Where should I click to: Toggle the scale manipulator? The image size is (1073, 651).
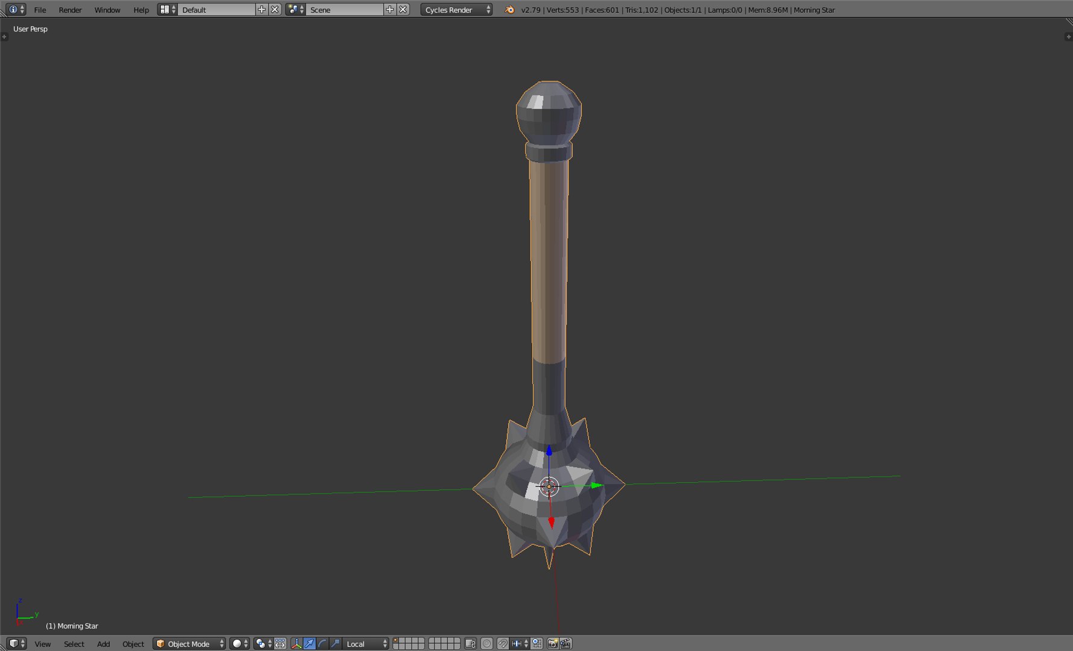(x=335, y=644)
